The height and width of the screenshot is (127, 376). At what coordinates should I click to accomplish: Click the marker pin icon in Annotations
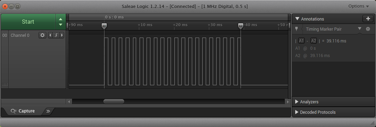point(297,29)
